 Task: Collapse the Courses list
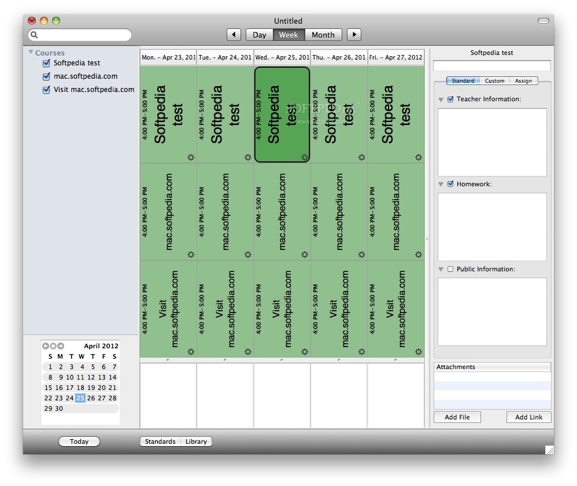[x=31, y=52]
